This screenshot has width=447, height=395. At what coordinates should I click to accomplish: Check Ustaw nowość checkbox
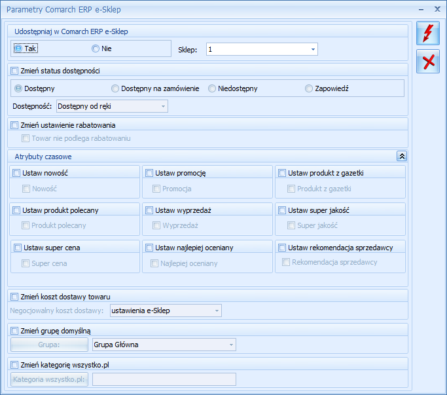click(x=16, y=173)
